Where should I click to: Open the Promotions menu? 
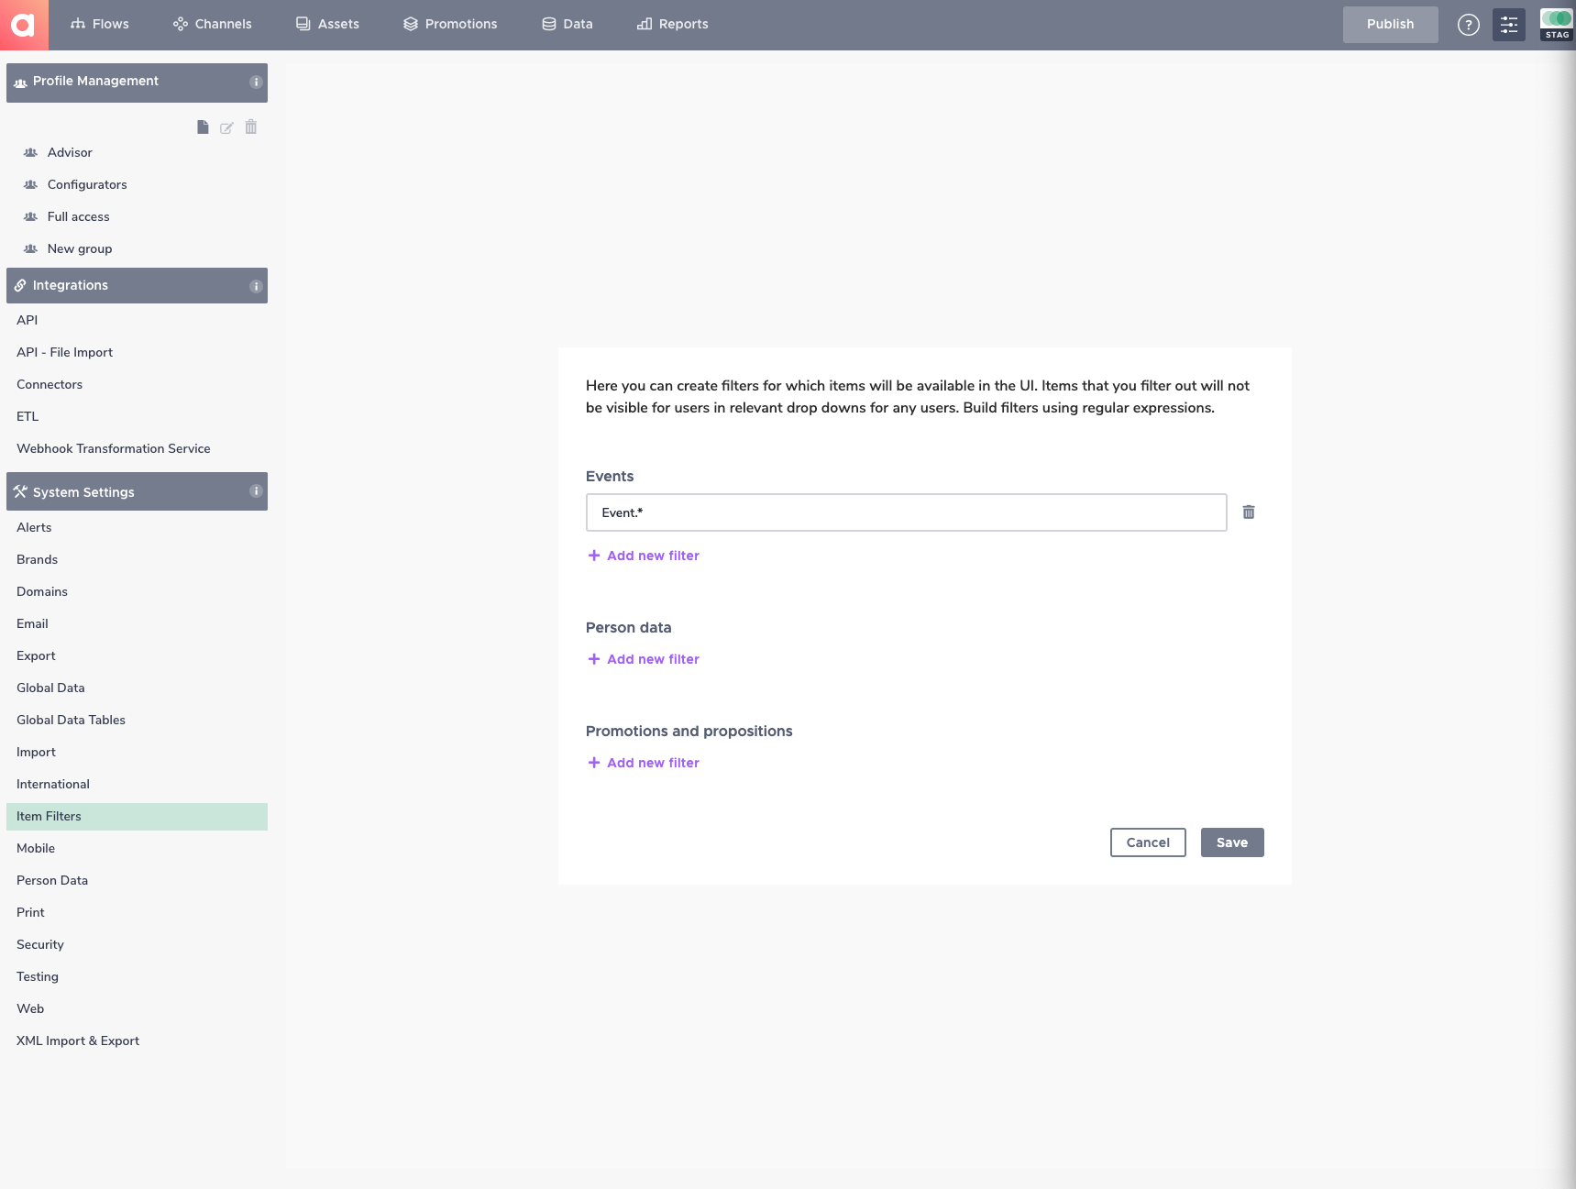pos(450,24)
